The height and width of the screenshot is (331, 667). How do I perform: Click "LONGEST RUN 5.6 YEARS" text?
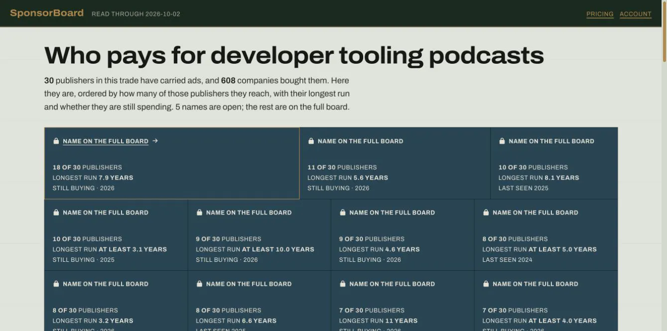pos(348,178)
